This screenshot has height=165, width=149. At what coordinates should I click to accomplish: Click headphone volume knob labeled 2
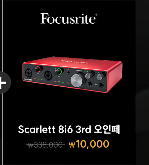[100, 77]
